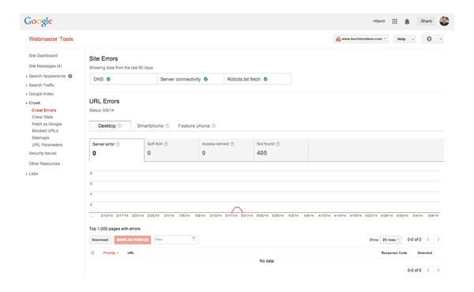Click the info icon next to Search Appearance

click(x=70, y=76)
